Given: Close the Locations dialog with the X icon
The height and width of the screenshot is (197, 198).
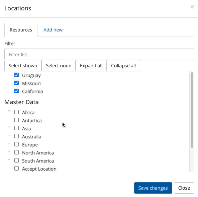Looking at the screenshot, I should (x=192, y=7).
